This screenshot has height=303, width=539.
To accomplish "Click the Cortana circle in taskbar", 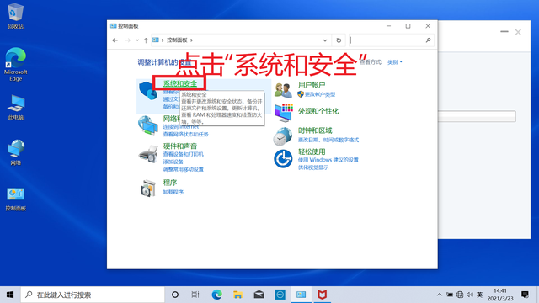I will click(175, 295).
